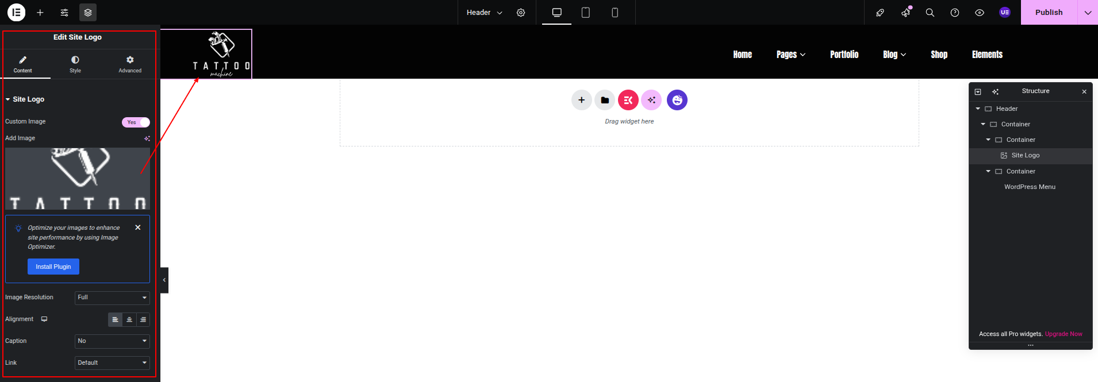Toggle the Custom Image switch
The height and width of the screenshot is (382, 1098).
pos(136,122)
